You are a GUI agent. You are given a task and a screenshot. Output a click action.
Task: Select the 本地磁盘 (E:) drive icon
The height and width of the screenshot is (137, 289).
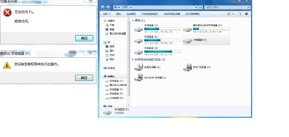tap(138, 41)
